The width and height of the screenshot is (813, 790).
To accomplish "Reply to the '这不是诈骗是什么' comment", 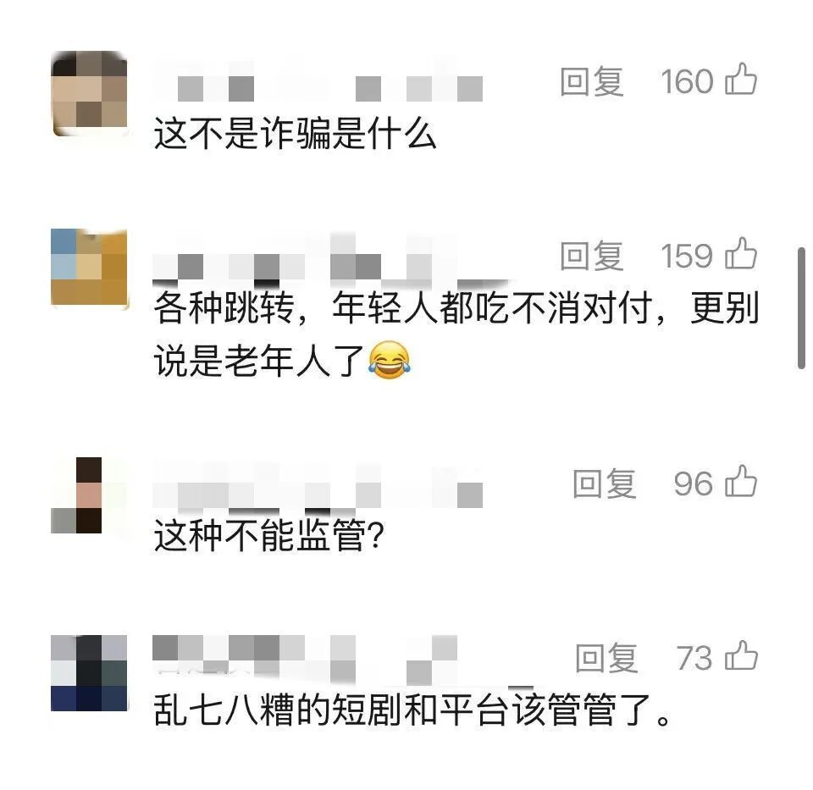I will pos(592,81).
